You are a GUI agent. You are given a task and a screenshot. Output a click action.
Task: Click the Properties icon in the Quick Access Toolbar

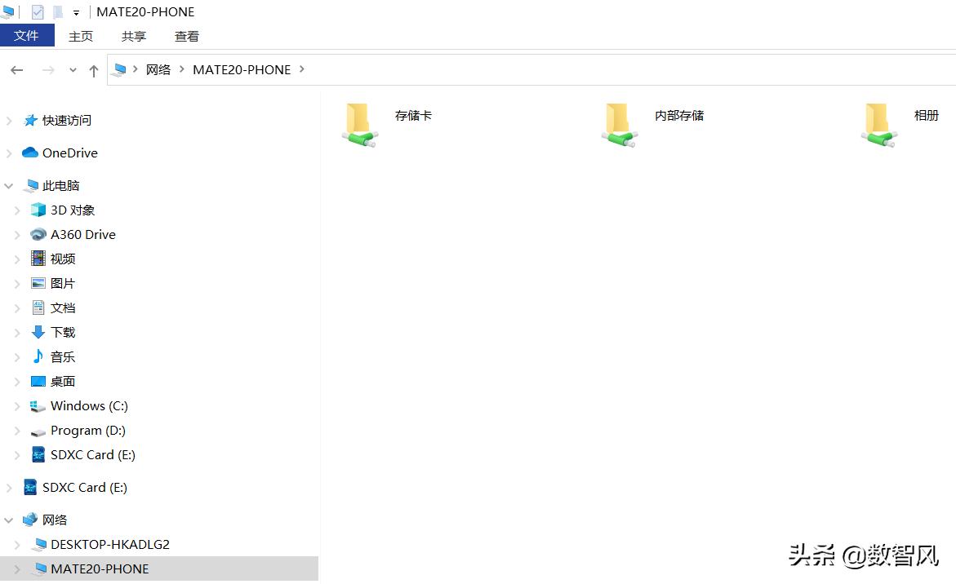tap(36, 11)
